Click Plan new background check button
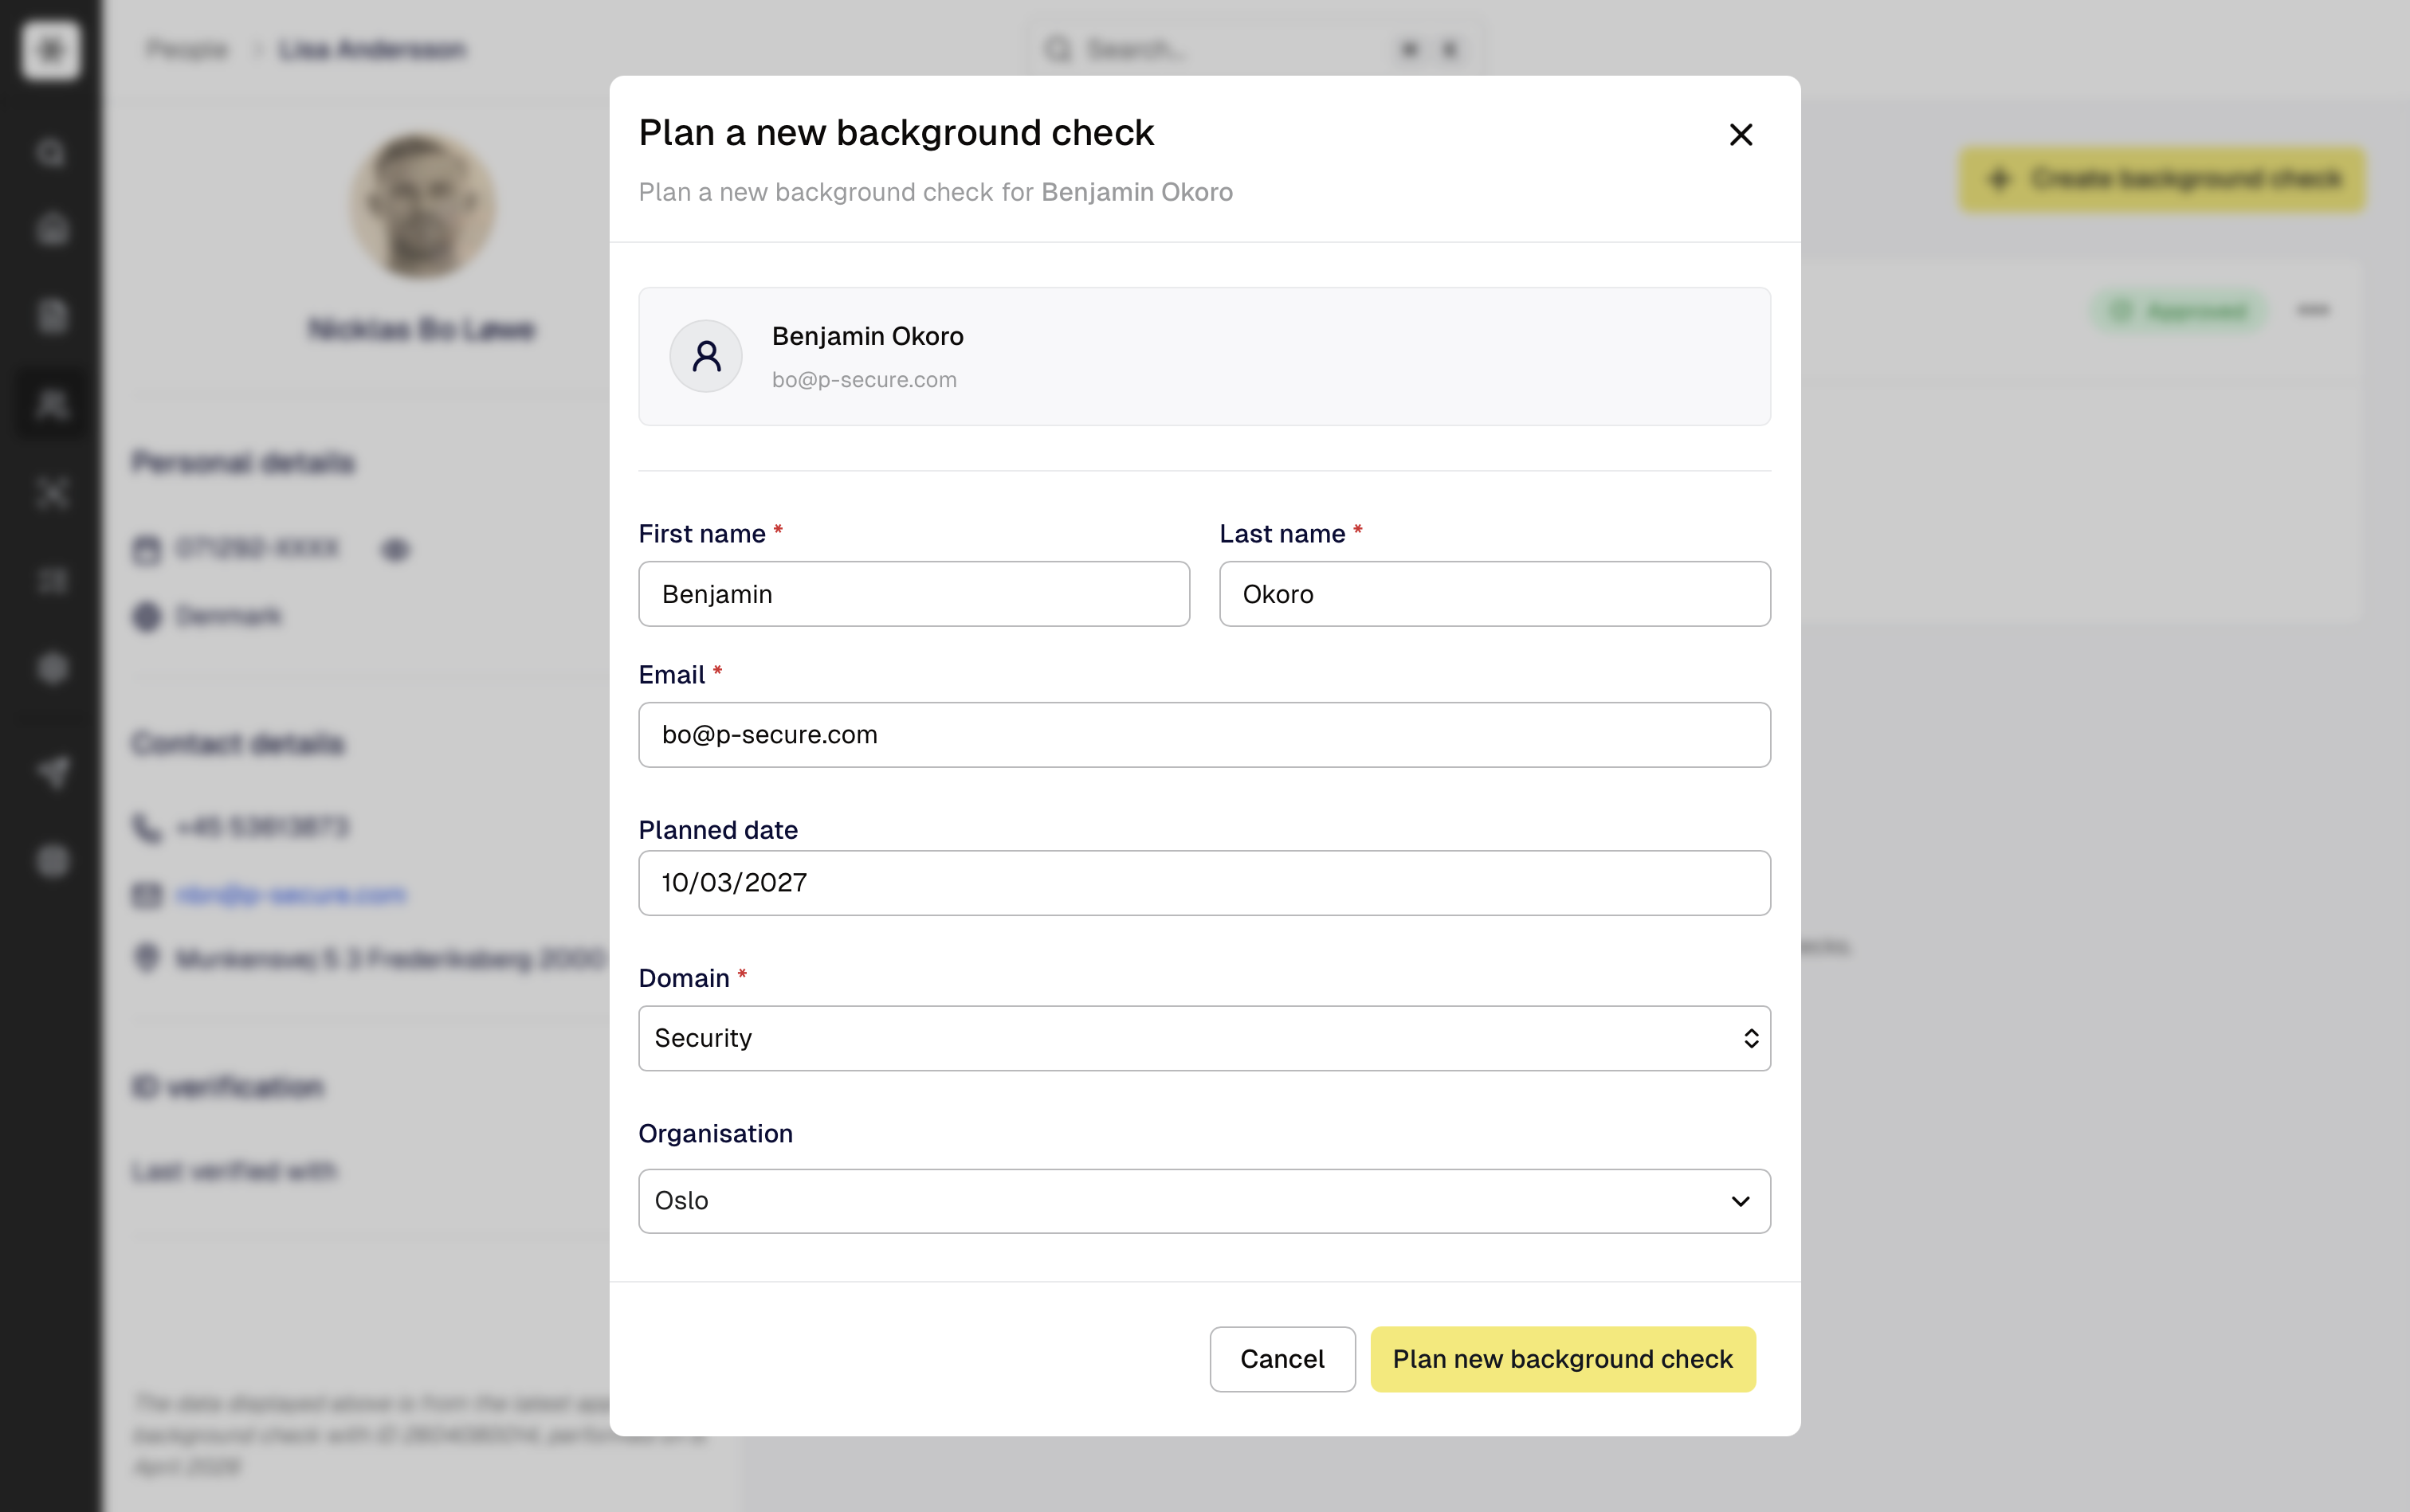Viewport: 2410px width, 1512px height. tap(1562, 1359)
